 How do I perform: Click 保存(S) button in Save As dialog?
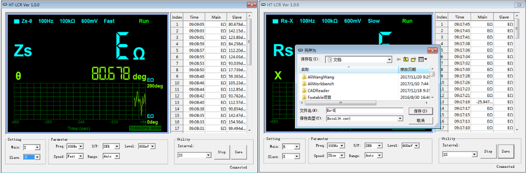pyautogui.click(x=421, y=111)
